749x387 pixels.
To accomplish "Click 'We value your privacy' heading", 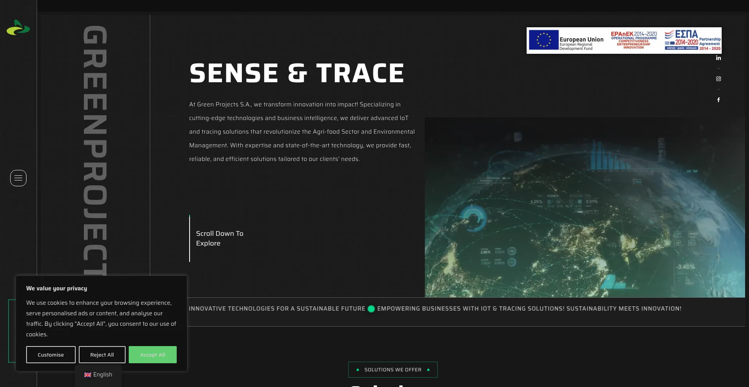I will pyautogui.click(x=57, y=288).
